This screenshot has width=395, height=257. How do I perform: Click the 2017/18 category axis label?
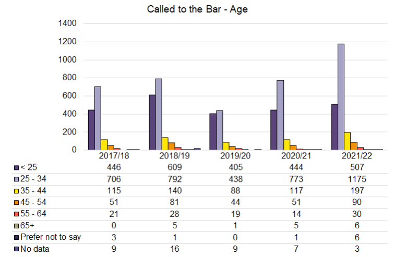(114, 156)
